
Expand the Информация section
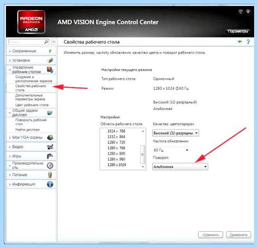pos(10,184)
